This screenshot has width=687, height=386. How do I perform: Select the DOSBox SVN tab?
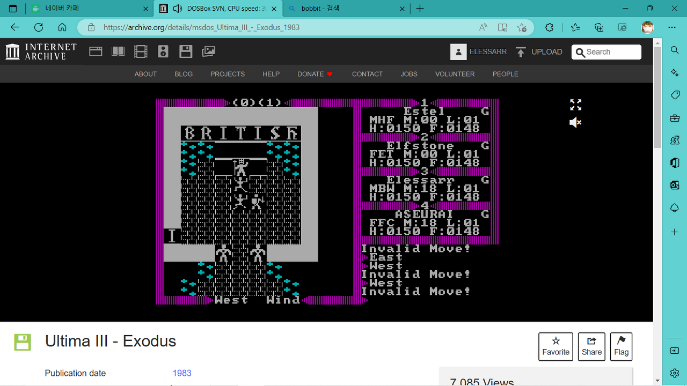[x=217, y=9]
